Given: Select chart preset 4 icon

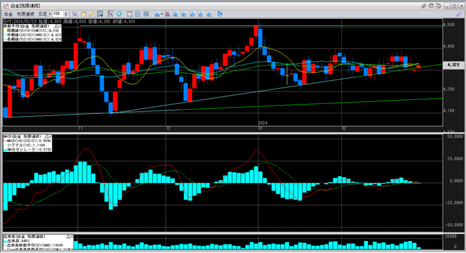Looking at the screenshot, I should click(x=201, y=14).
